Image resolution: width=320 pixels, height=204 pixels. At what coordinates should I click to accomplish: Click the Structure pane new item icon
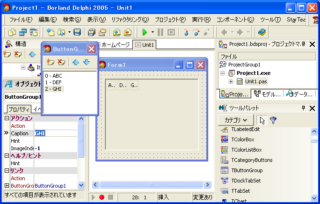point(7,54)
